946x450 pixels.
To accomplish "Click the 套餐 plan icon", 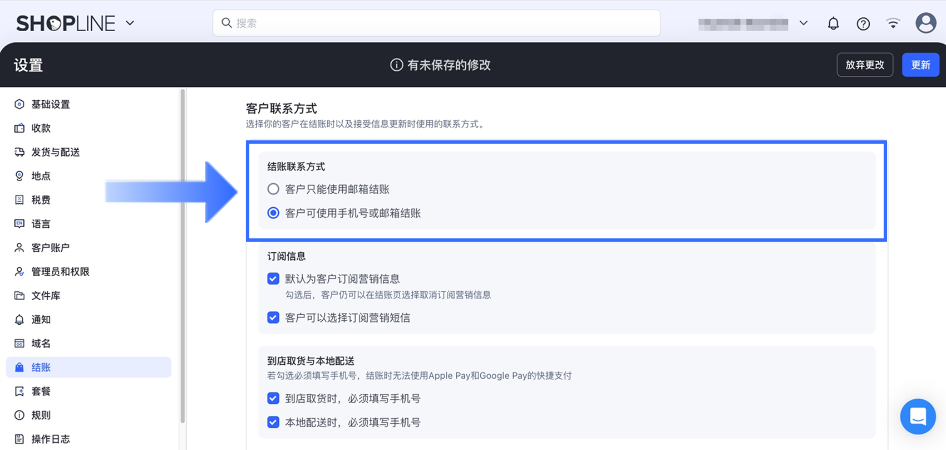I will [19, 392].
